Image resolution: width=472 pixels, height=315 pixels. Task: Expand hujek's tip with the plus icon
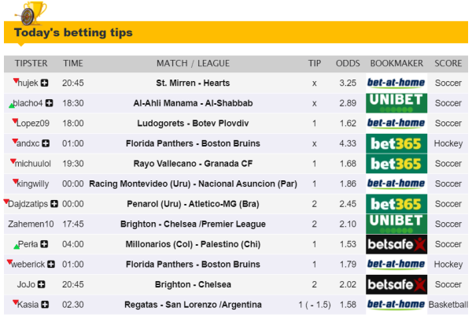44,83
